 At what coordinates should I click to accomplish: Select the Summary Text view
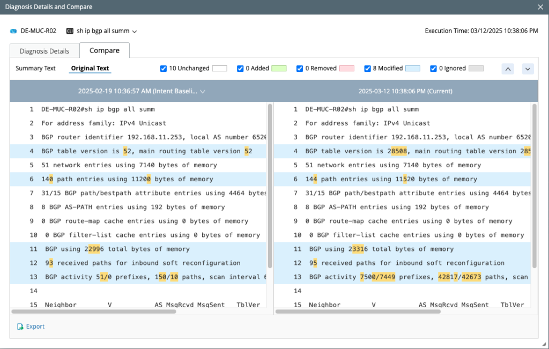coord(35,68)
